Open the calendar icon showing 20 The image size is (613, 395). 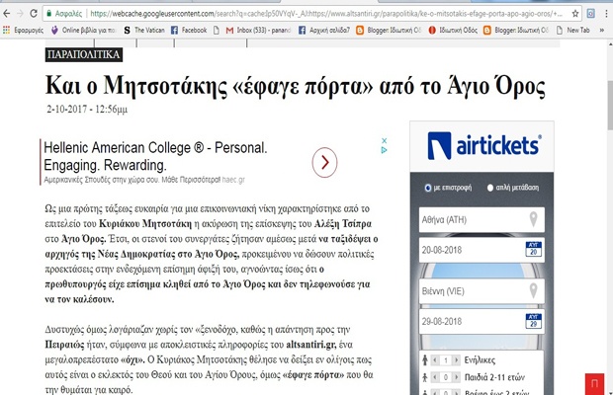coord(533,249)
